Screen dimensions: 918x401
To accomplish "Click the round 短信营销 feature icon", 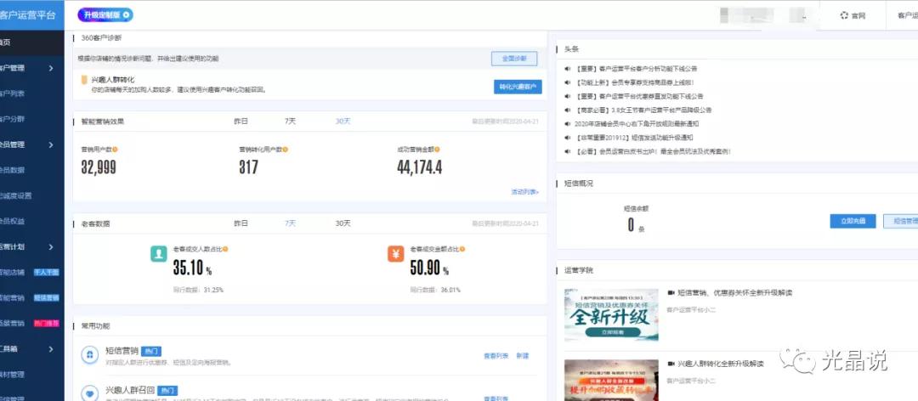I will coord(89,355).
